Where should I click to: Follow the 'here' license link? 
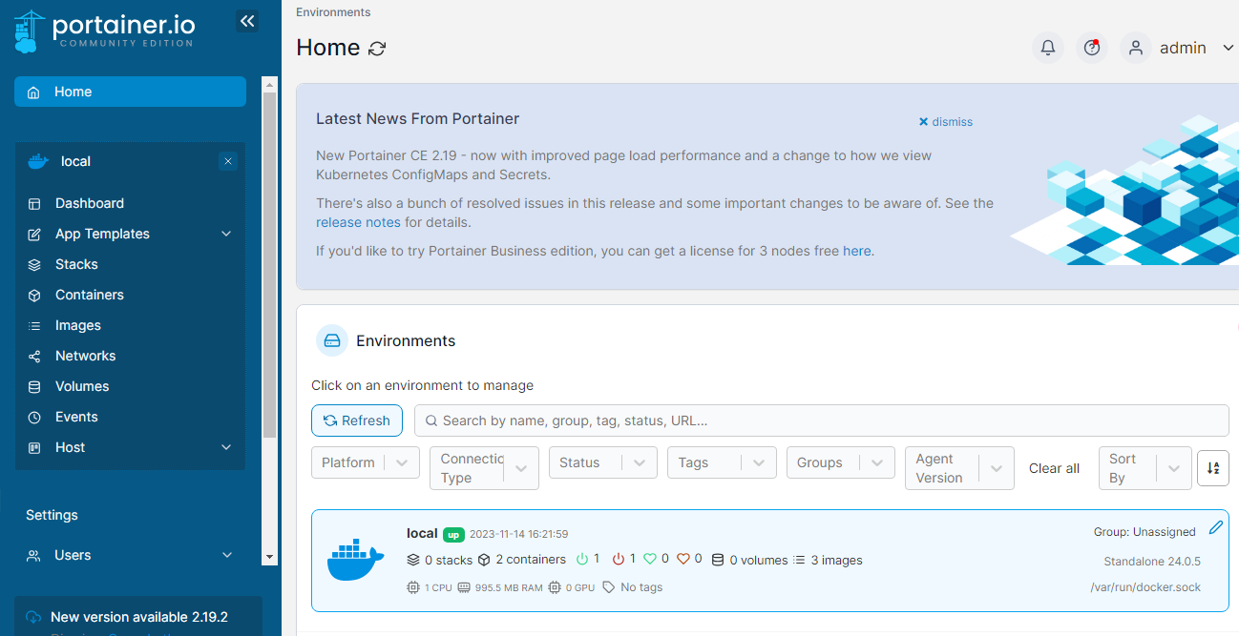pyautogui.click(x=856, y=251)
